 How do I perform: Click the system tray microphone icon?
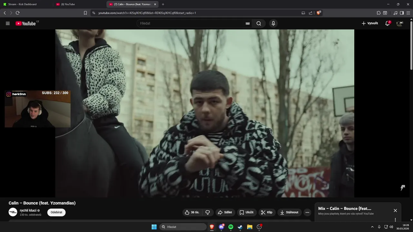click(379, 227)
